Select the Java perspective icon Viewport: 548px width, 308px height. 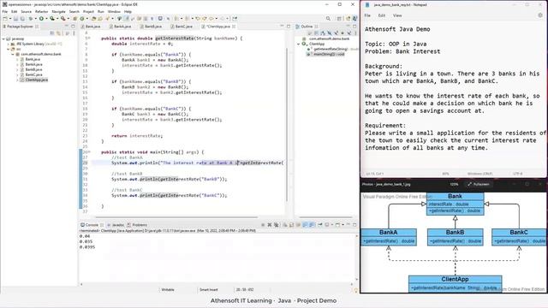tap(354, 19)
